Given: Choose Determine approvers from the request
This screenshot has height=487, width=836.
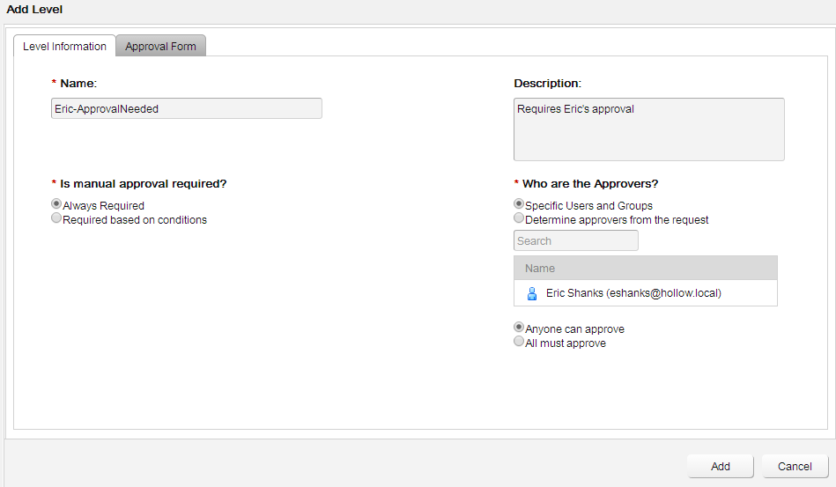Looking at the screenshot, I should (x=519, y=219).
